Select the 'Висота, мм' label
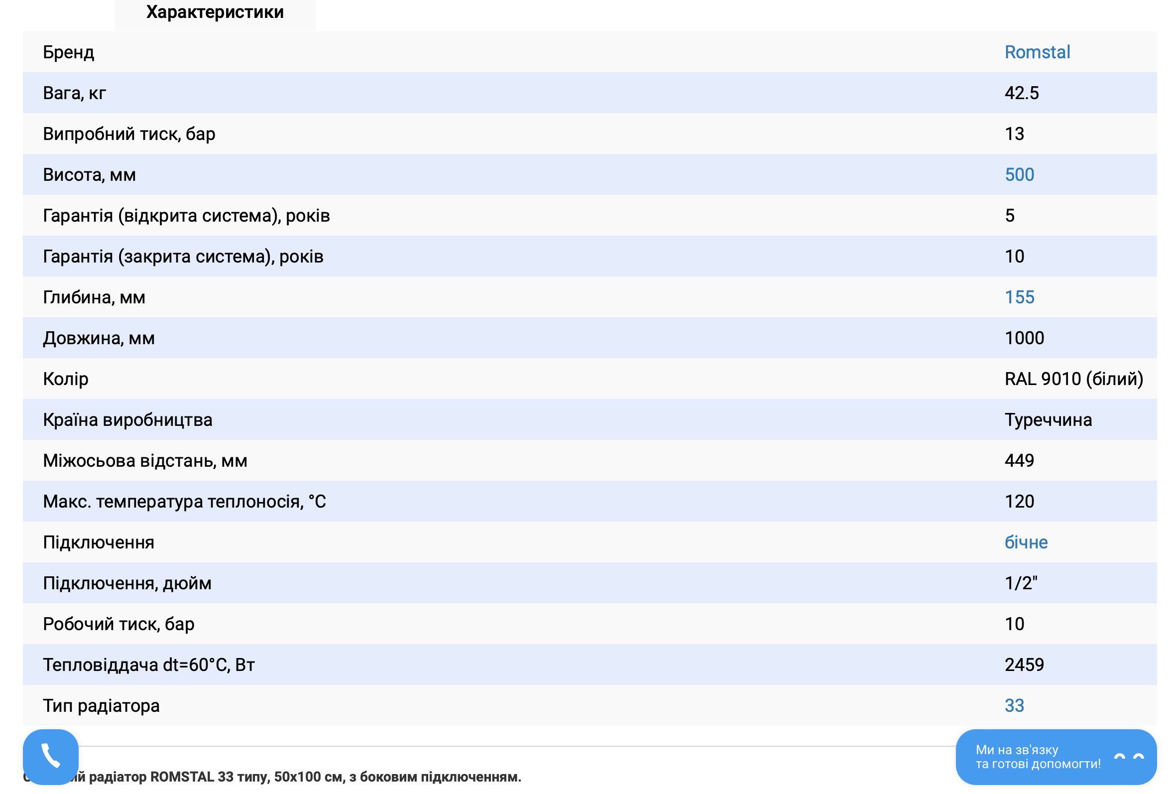 tap(89, 175)
